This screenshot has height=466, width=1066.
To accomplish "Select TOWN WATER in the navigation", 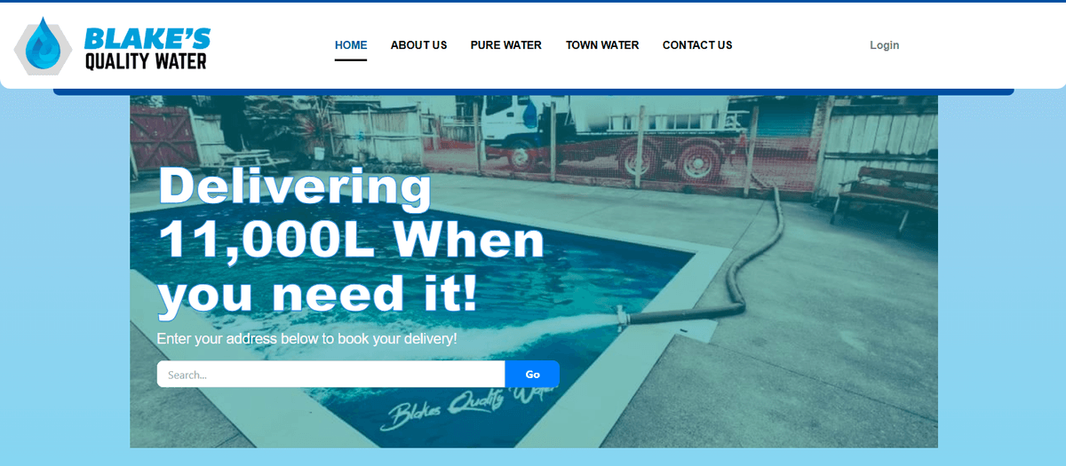I will 602,45.
